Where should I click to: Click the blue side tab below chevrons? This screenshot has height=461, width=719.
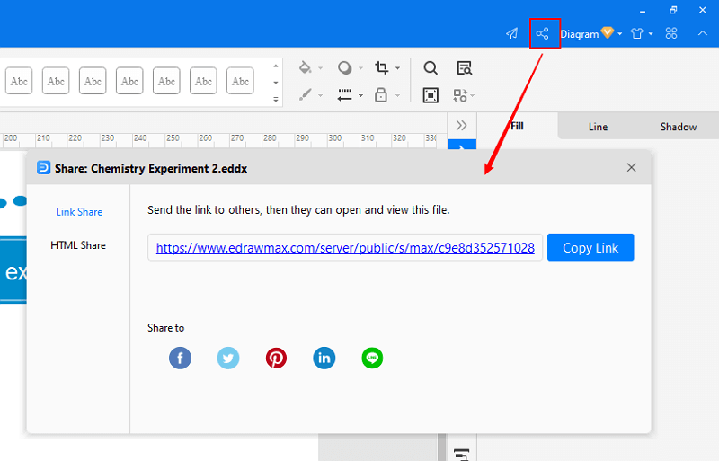point(462,145)
